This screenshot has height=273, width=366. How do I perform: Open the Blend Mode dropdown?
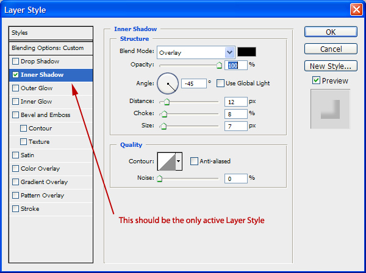[x=229, y=52]
